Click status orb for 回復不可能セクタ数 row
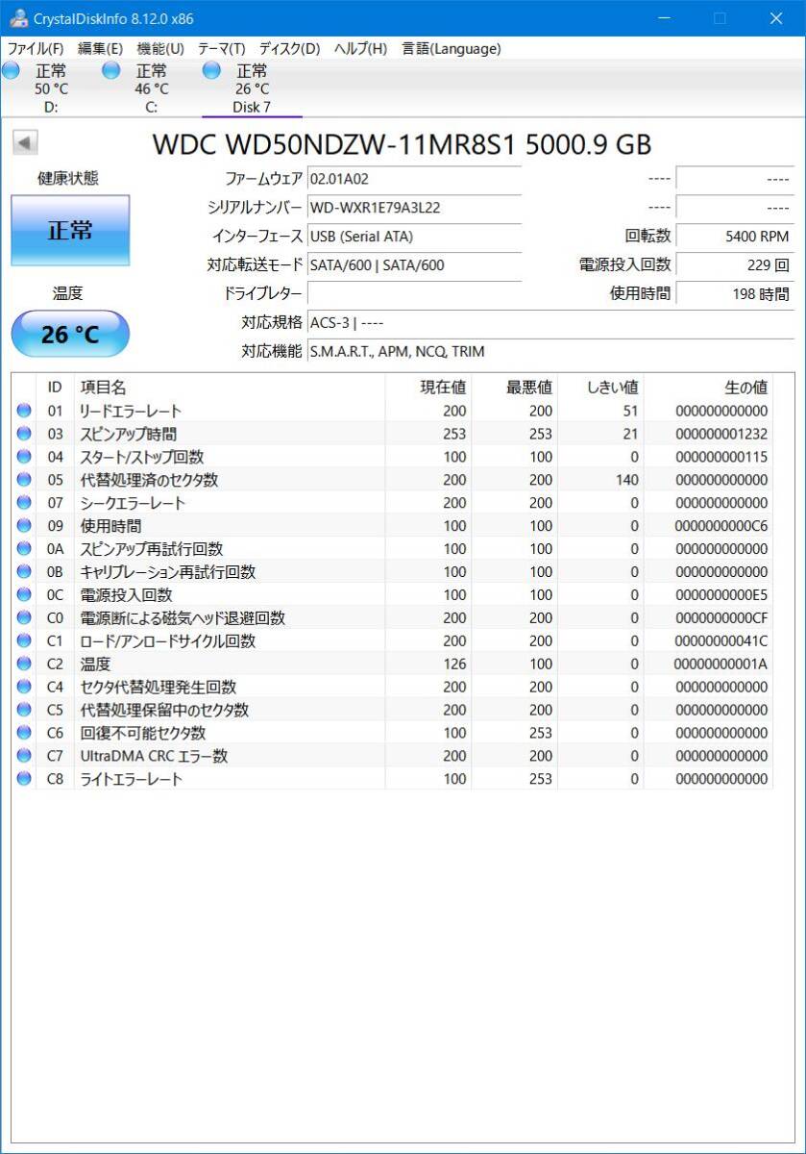 point(24,733)
